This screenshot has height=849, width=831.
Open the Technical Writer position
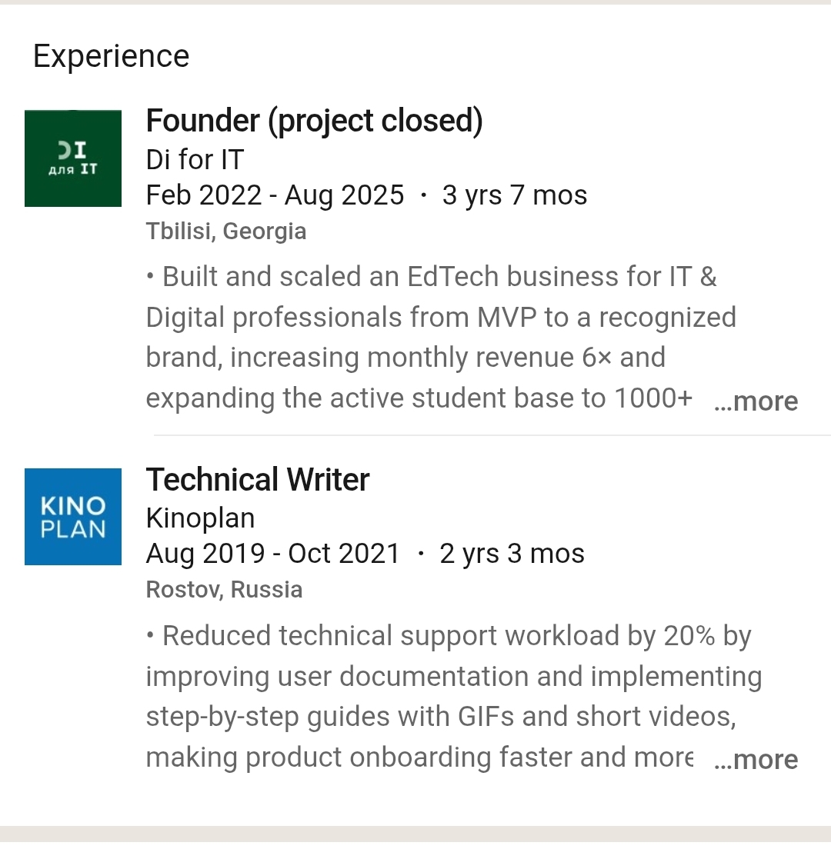258,480
